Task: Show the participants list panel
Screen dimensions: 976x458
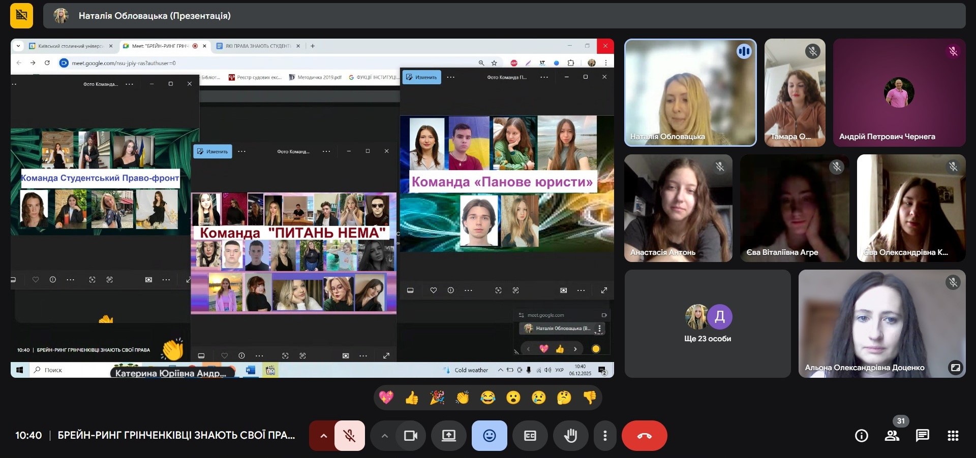Action: (892, 436)
